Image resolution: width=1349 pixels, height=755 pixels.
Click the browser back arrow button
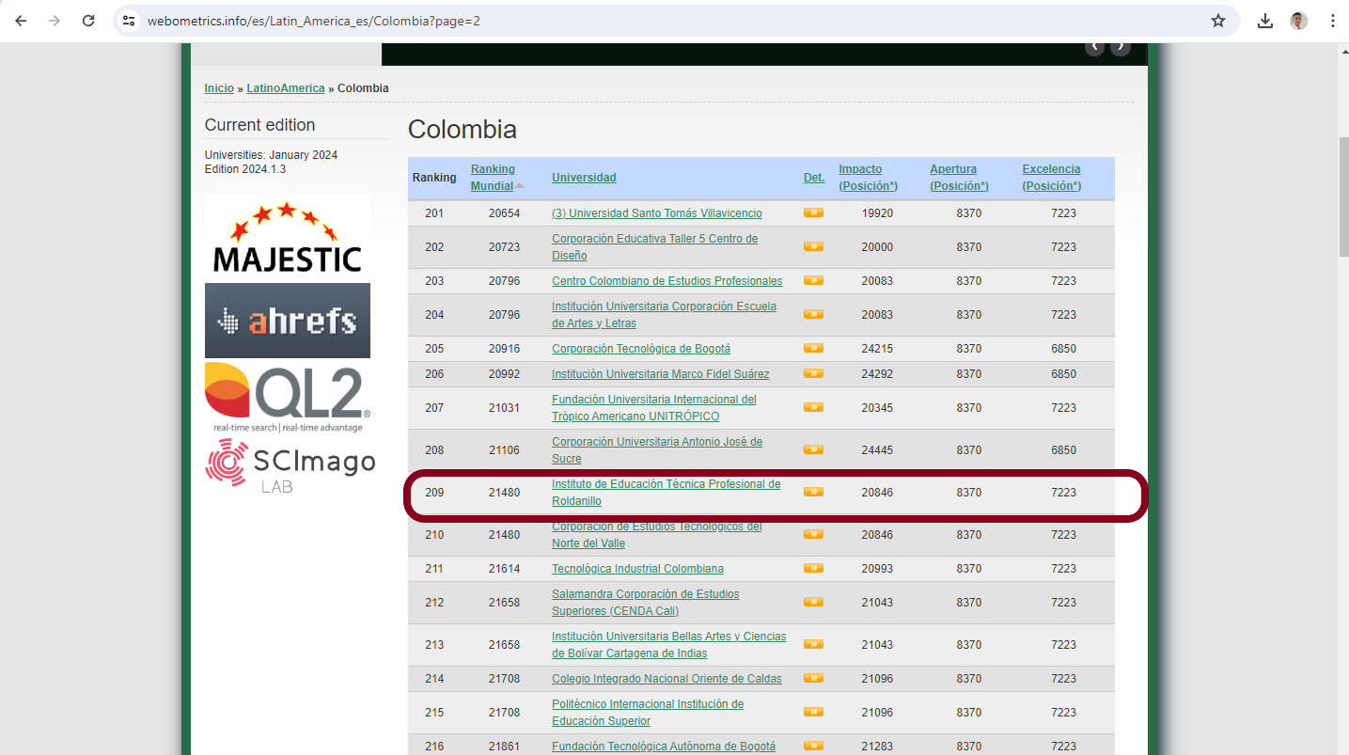pos(21,21)
